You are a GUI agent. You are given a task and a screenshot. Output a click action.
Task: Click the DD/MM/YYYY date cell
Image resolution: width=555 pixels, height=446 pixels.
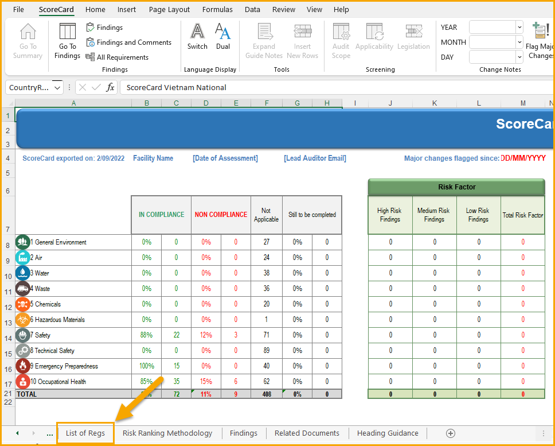tap(523, 158)
